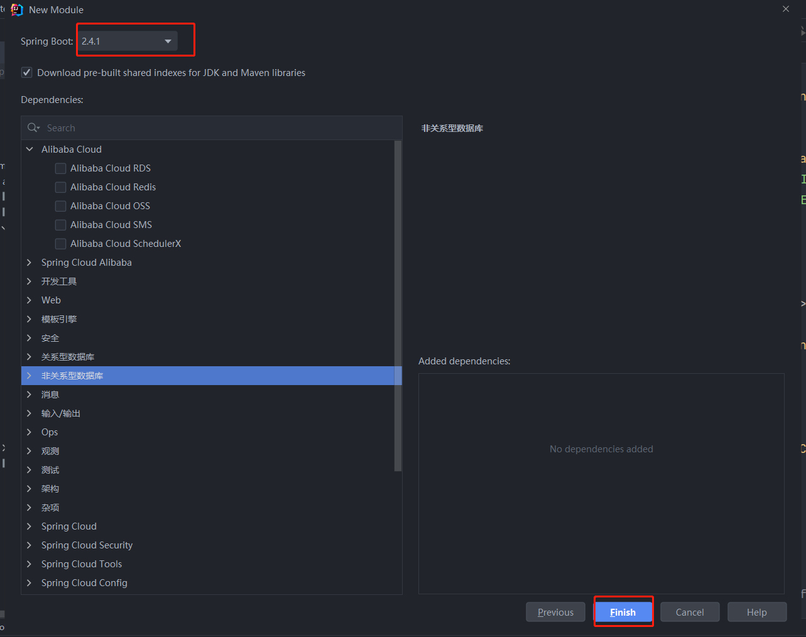Viewport: 806px width, 637px height.
Task: Open the Spring Boot version dropdown
Action: tap(128, 41)
